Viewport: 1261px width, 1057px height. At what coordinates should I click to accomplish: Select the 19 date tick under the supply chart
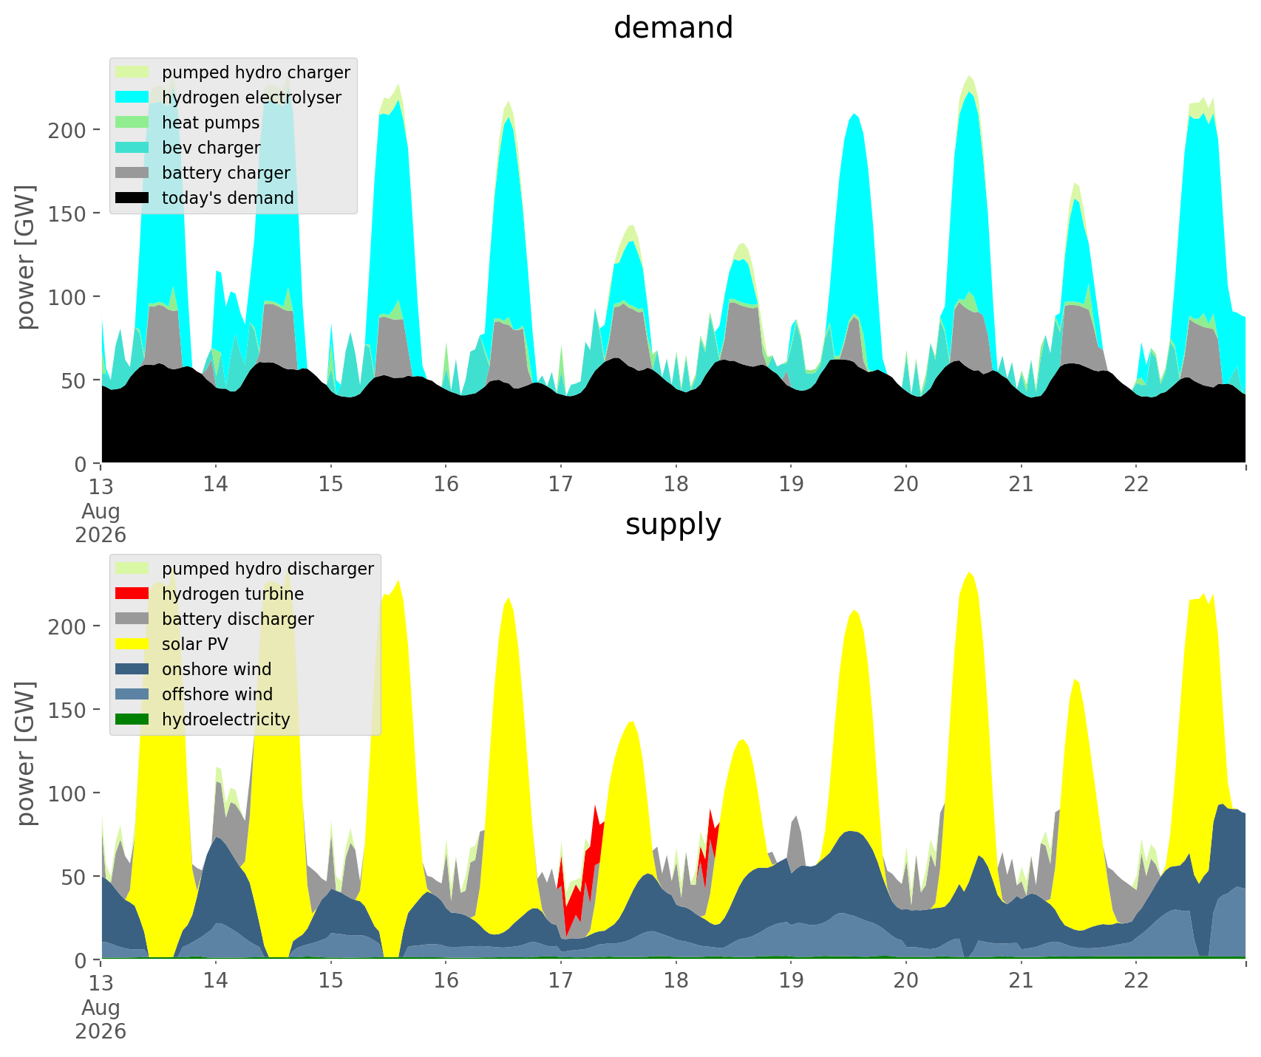click(x=791, y=981)
